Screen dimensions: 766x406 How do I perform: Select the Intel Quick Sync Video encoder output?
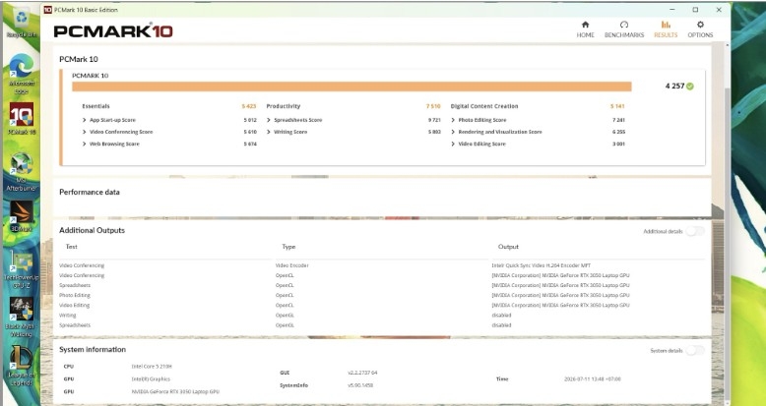[541, 266]
